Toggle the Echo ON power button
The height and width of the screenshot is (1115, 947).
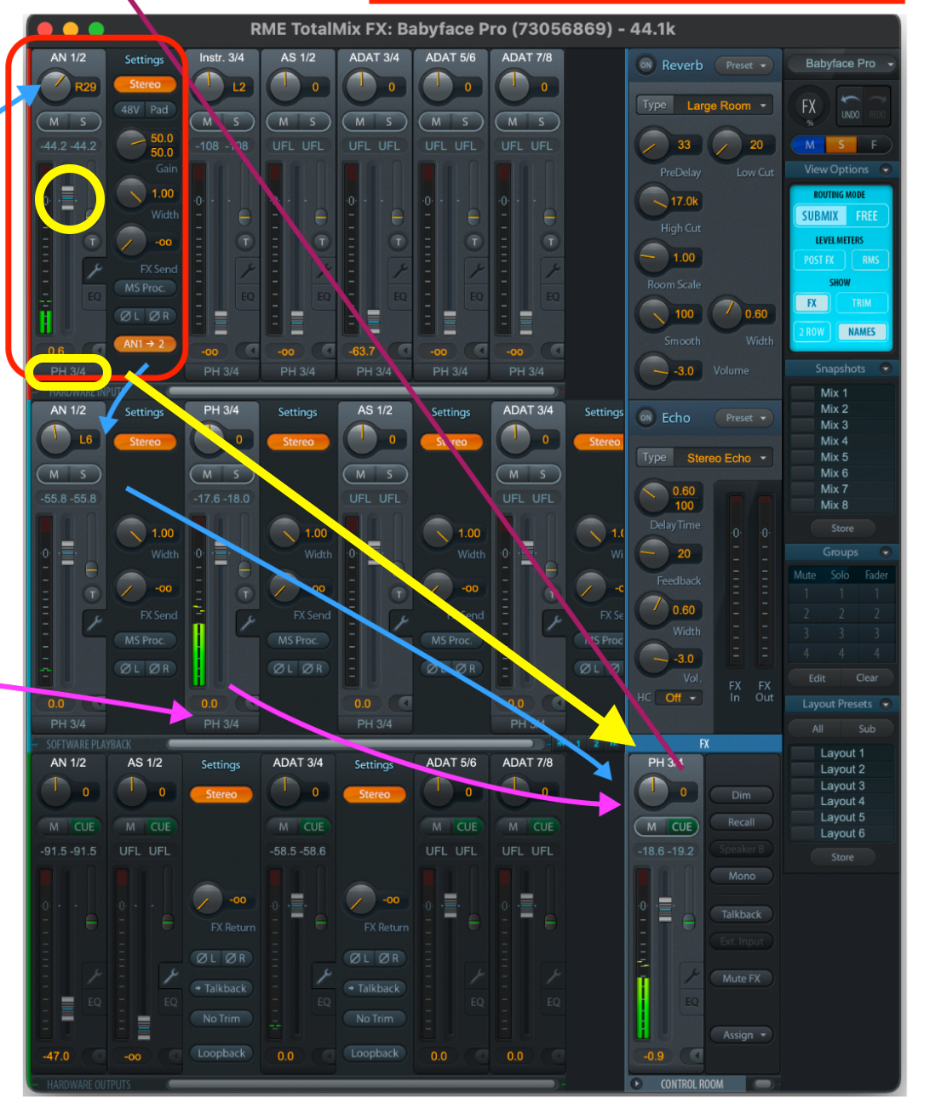(x=646, y=418)
